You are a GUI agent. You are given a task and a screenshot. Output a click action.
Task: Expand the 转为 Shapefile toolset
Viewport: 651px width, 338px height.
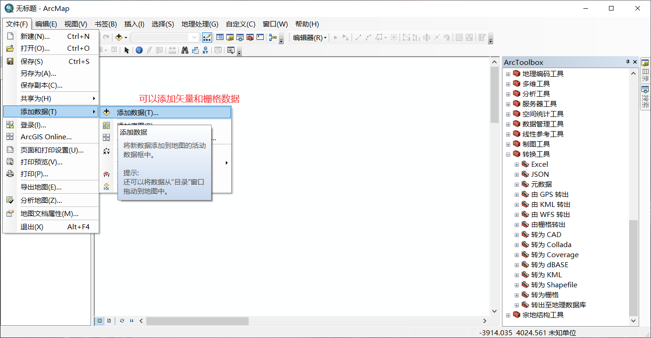point(517,285)
